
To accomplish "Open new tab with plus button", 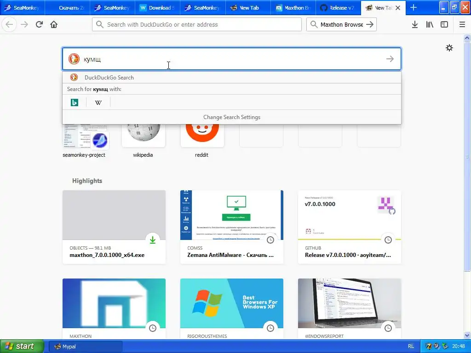I will click(x=414, y=7).
